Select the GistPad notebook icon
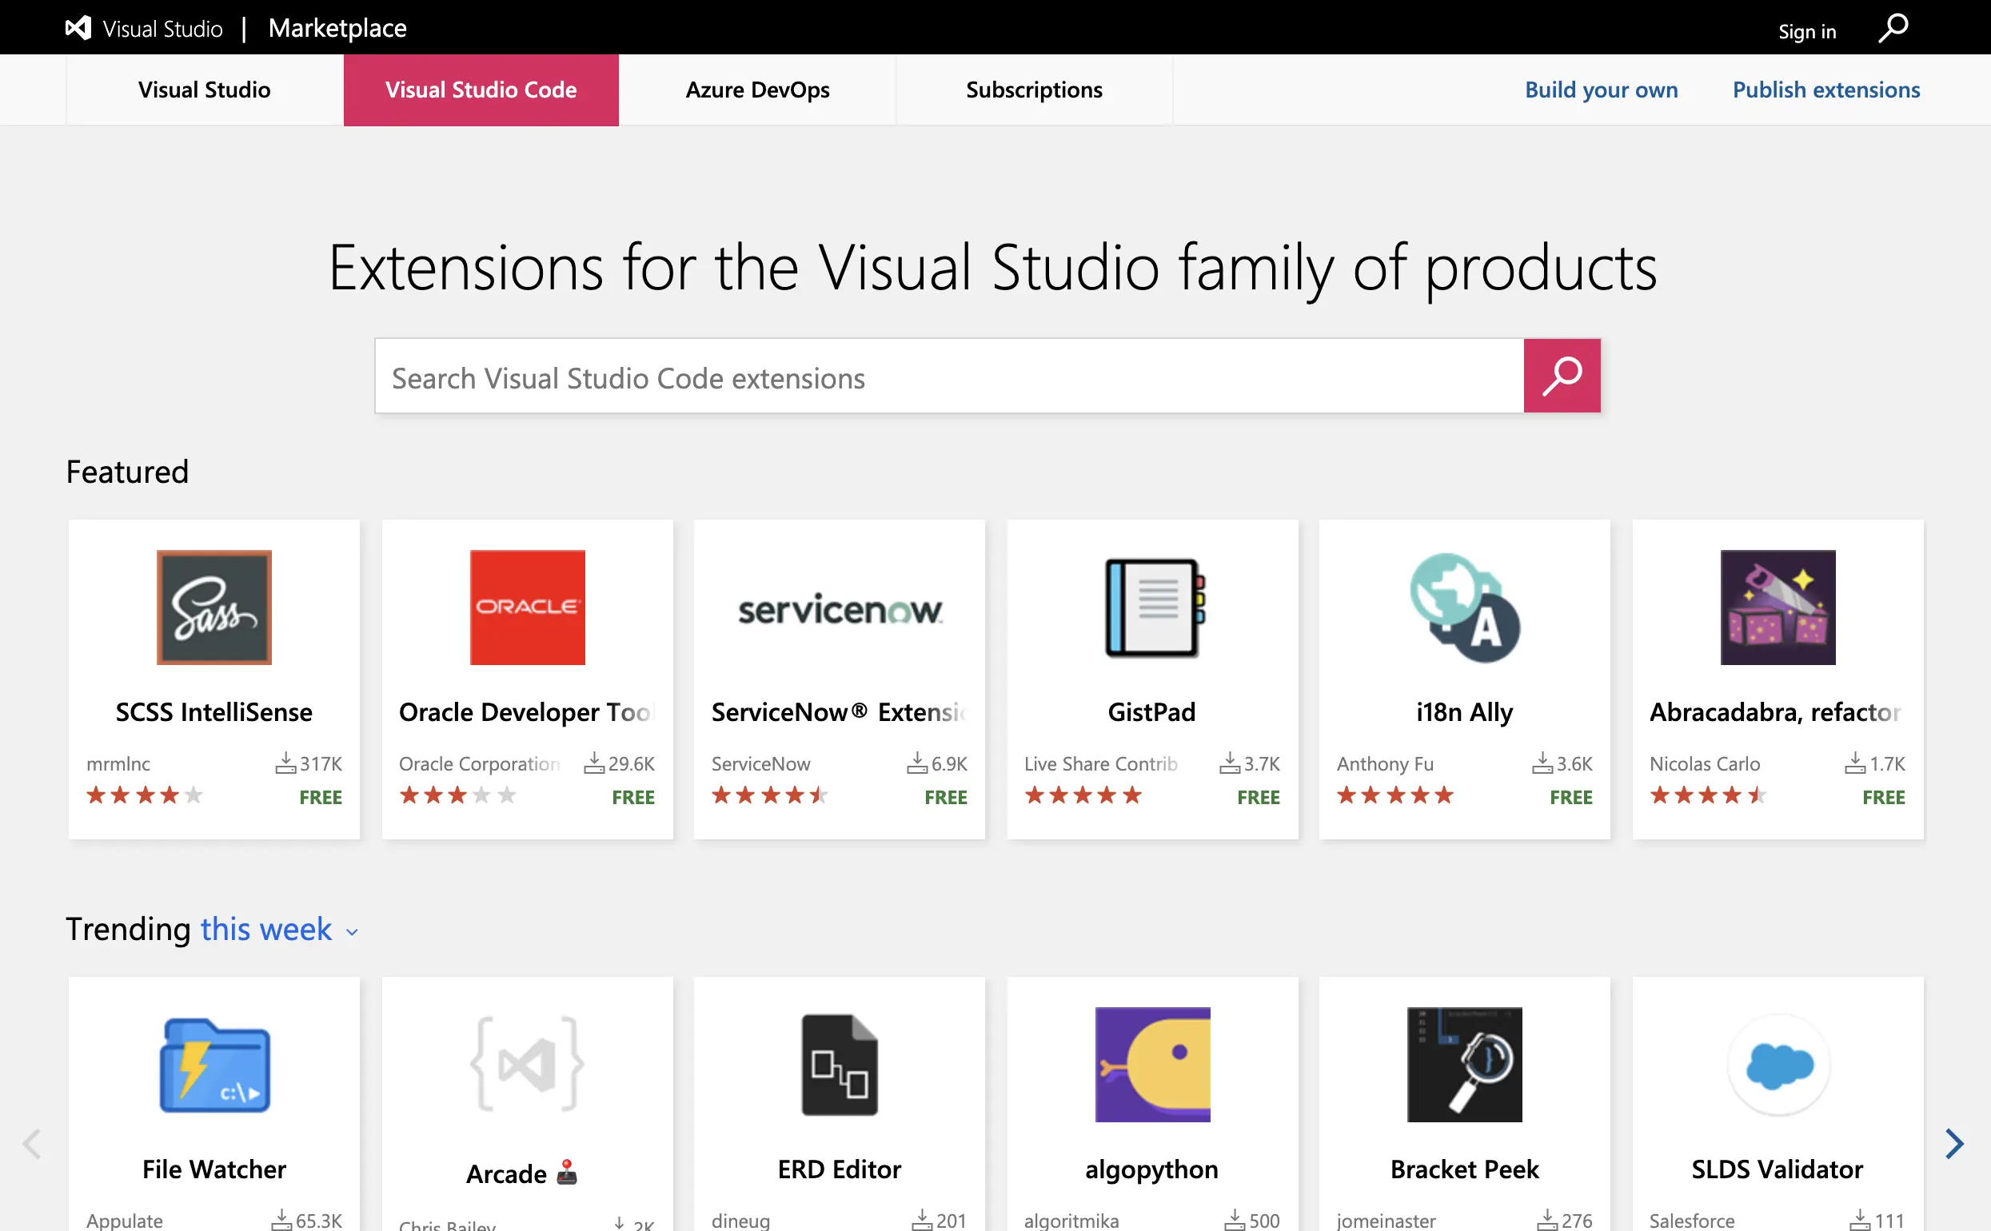Viewport: 1991px width, 1231px height. (x=1151, y=608)
